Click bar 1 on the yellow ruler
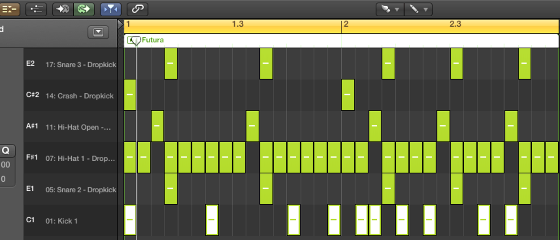 coord(128,24)
